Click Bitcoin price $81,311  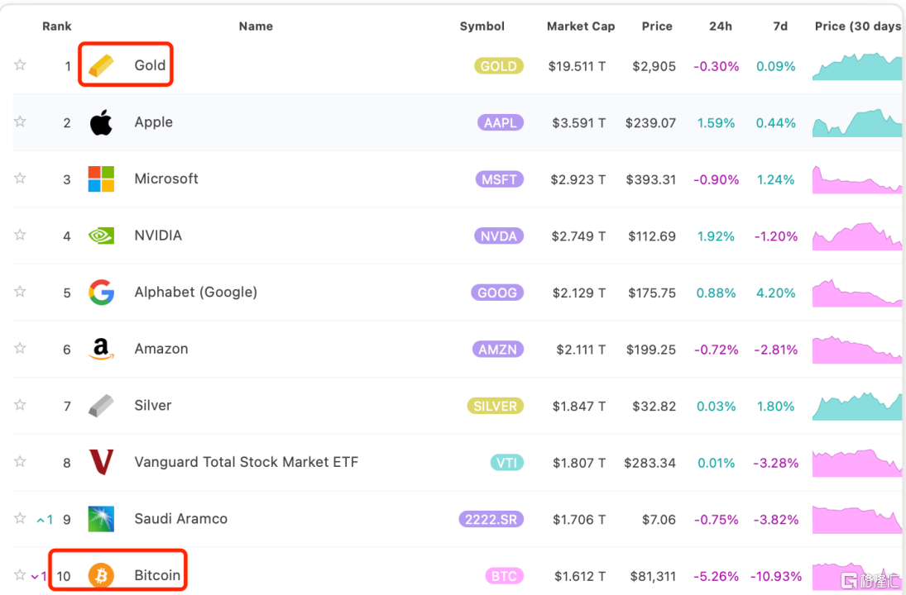click(x=652, y=576)
